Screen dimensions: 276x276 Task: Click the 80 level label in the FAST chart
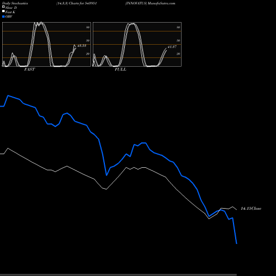[88, 27]
